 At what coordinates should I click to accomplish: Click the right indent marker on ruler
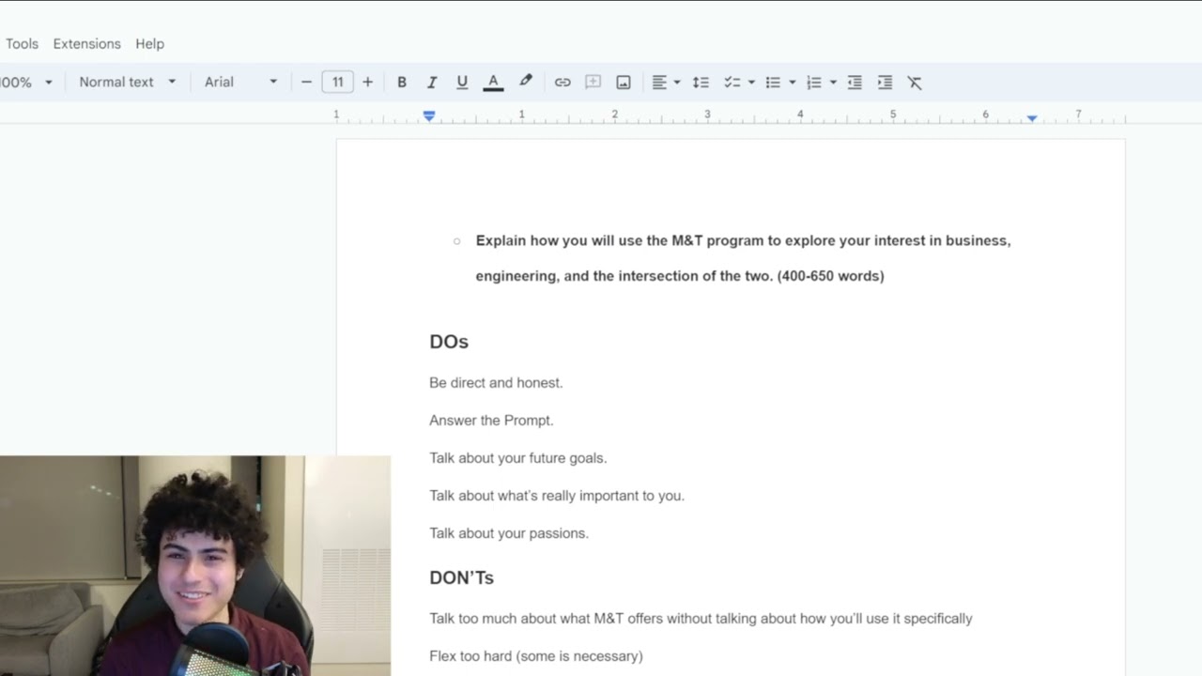point(1032,118)
